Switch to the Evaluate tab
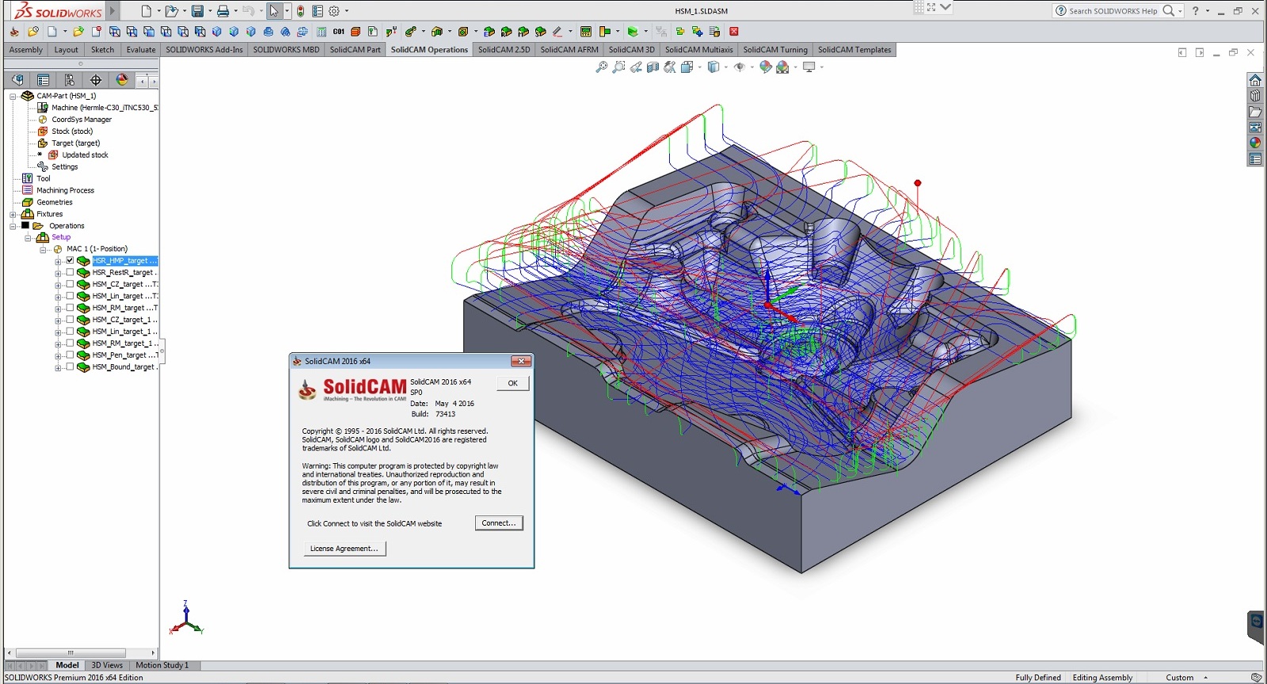 click(x=141, y=50)
